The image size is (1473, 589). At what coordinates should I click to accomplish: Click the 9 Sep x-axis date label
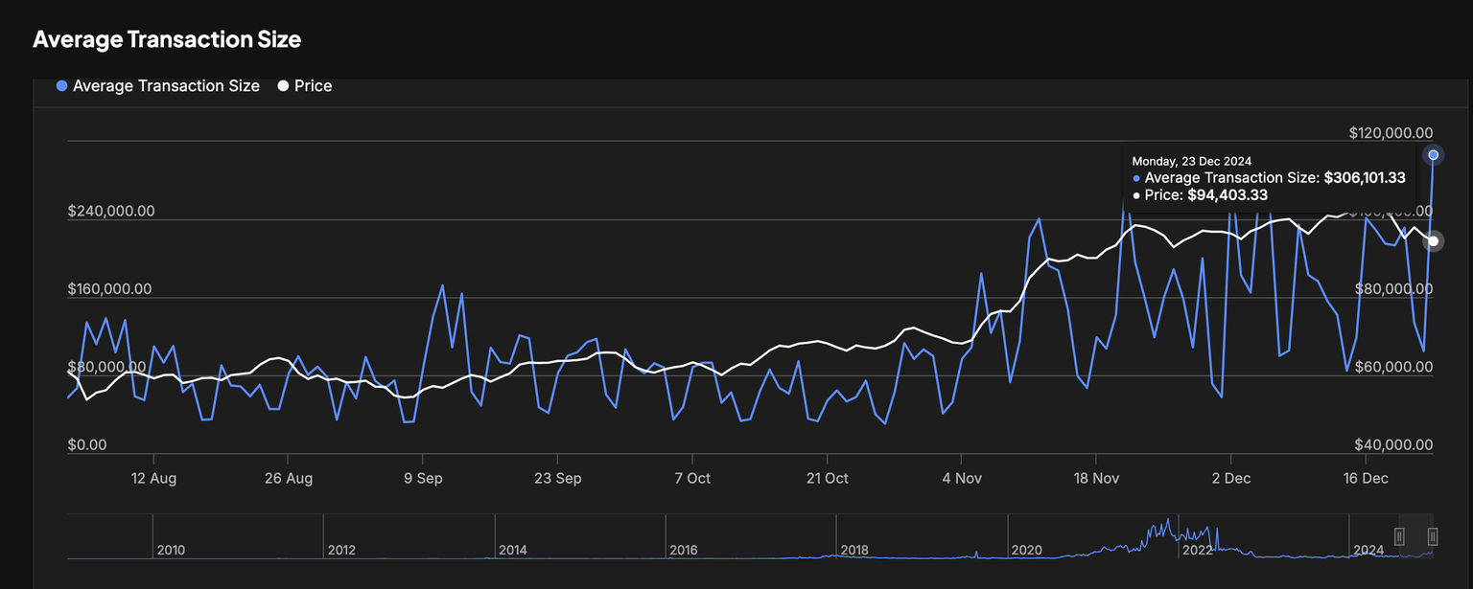pyautogui.click(x=423, y=478)
